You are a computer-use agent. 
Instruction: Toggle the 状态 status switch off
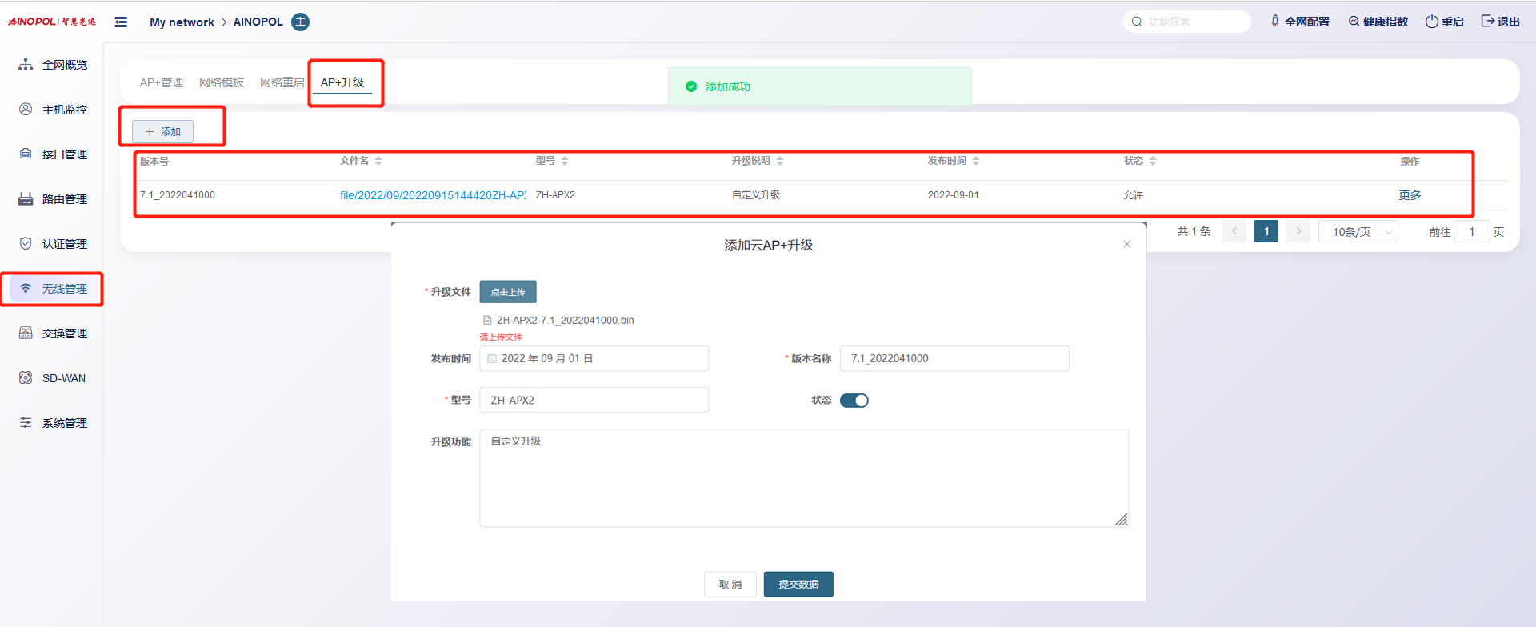click(854, 401)
